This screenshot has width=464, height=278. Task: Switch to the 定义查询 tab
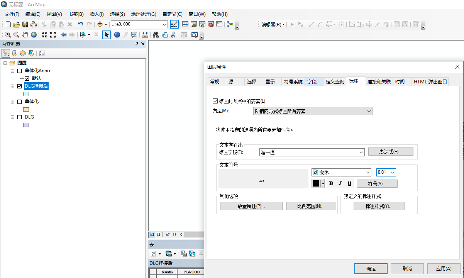click(x=335, y=82)
